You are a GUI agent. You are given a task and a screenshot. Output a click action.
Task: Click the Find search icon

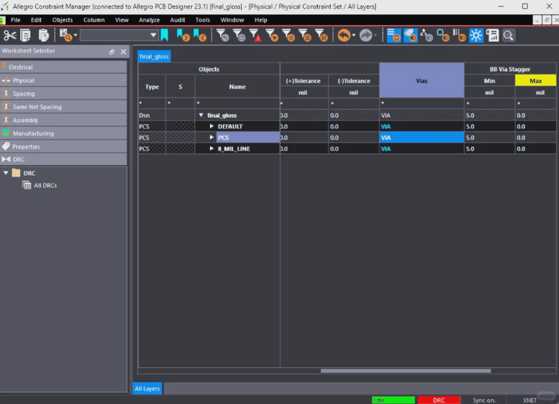click(x=66, y=35)
